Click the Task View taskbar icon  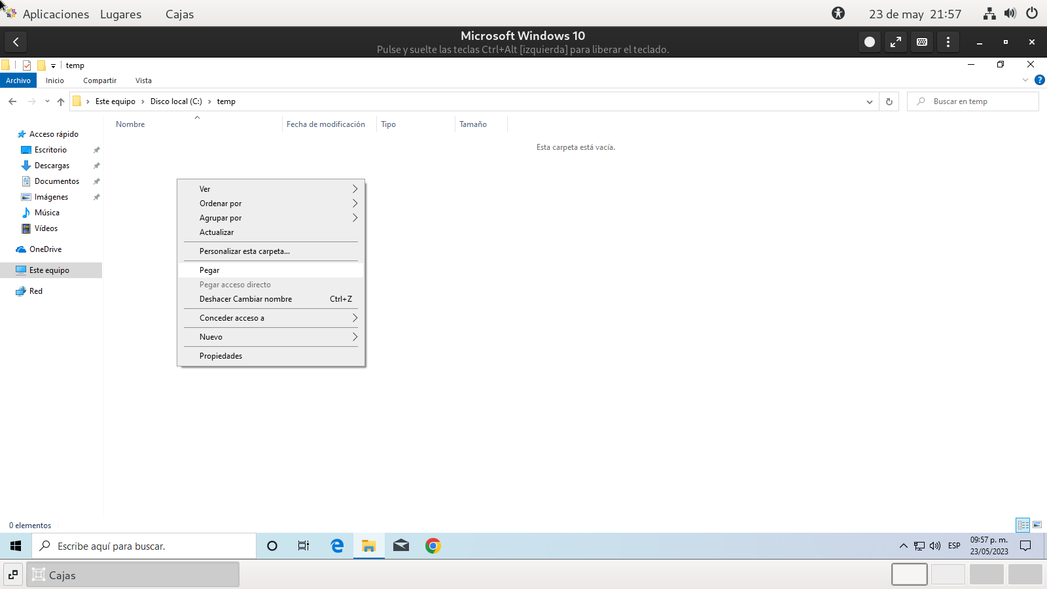click(304, 546)
